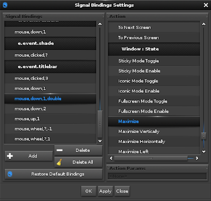
Task: Click the Close button at bottom
Action: click(122, 191)
